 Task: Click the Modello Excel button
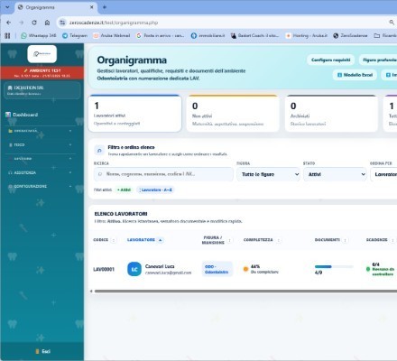[x=355, y=75]
